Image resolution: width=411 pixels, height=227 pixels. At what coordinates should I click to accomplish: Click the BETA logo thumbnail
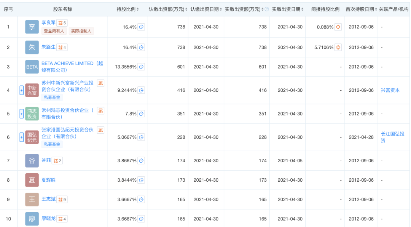(32, 67)
